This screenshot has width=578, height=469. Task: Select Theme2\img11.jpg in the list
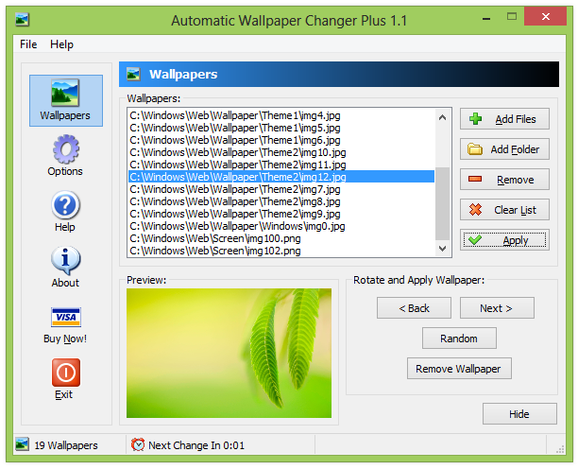click(281, 165)
